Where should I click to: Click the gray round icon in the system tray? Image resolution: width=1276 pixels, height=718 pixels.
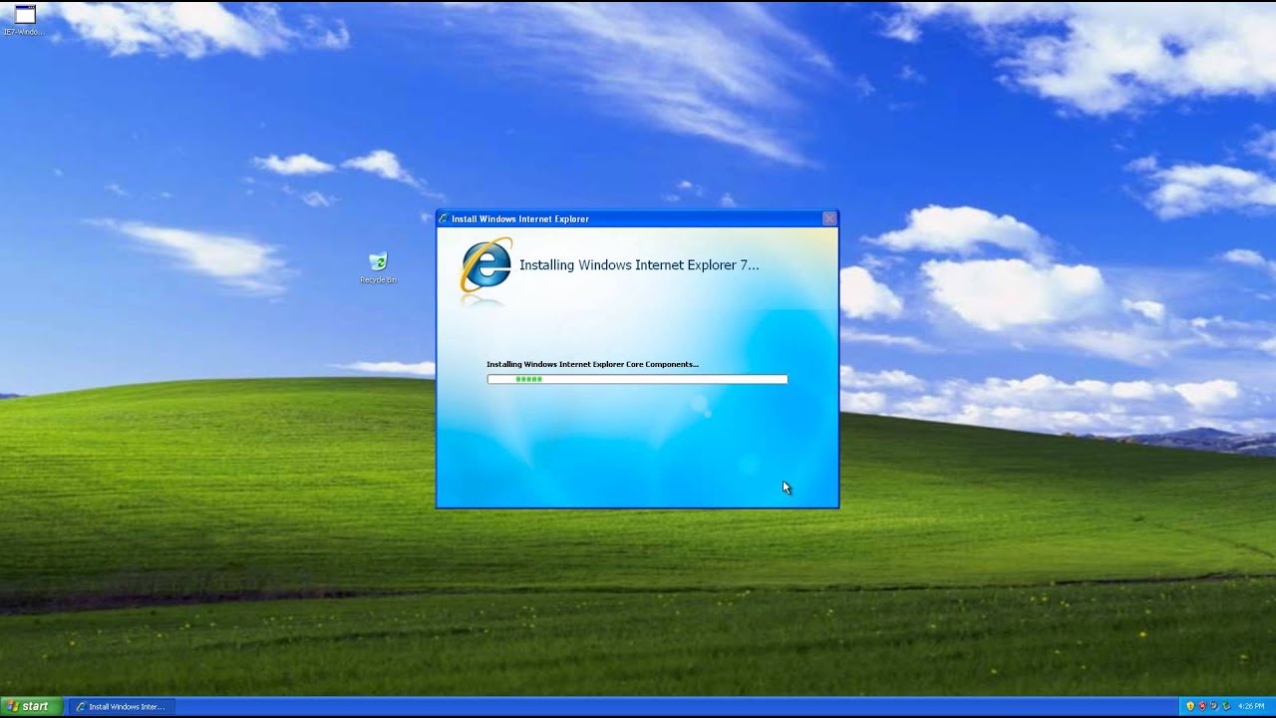point(1213,706)
